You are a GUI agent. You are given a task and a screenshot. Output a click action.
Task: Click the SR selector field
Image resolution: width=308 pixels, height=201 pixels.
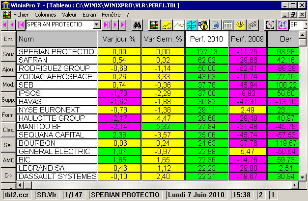click(298, 24)
